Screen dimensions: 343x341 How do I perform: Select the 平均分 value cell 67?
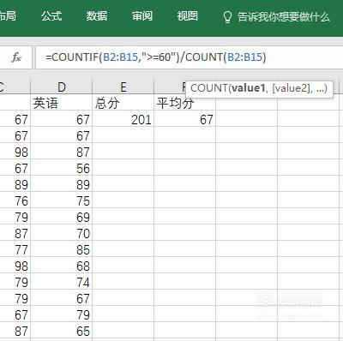(x=185, y=119)
